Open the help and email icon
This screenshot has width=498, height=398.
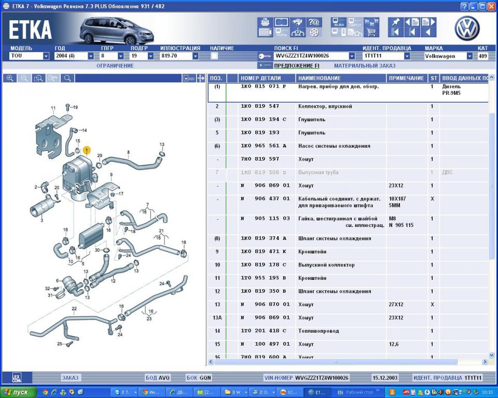click(314, 22)
